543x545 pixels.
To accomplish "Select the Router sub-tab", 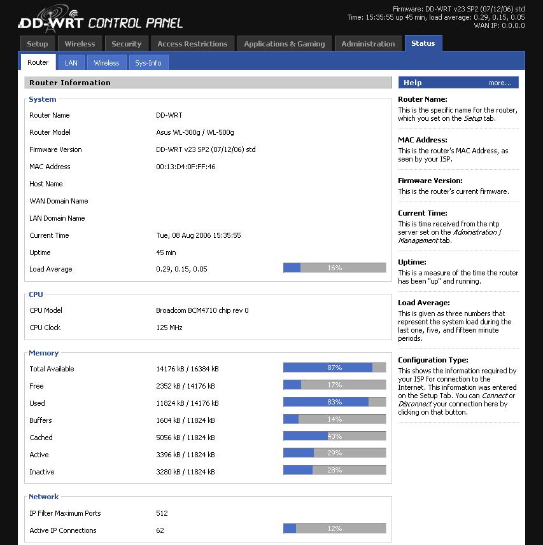I will 38,62.
